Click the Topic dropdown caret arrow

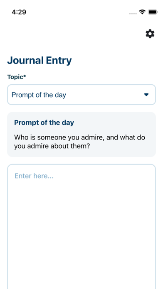tap(146, 95)
